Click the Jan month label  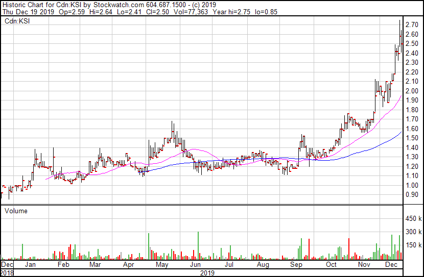30,264
